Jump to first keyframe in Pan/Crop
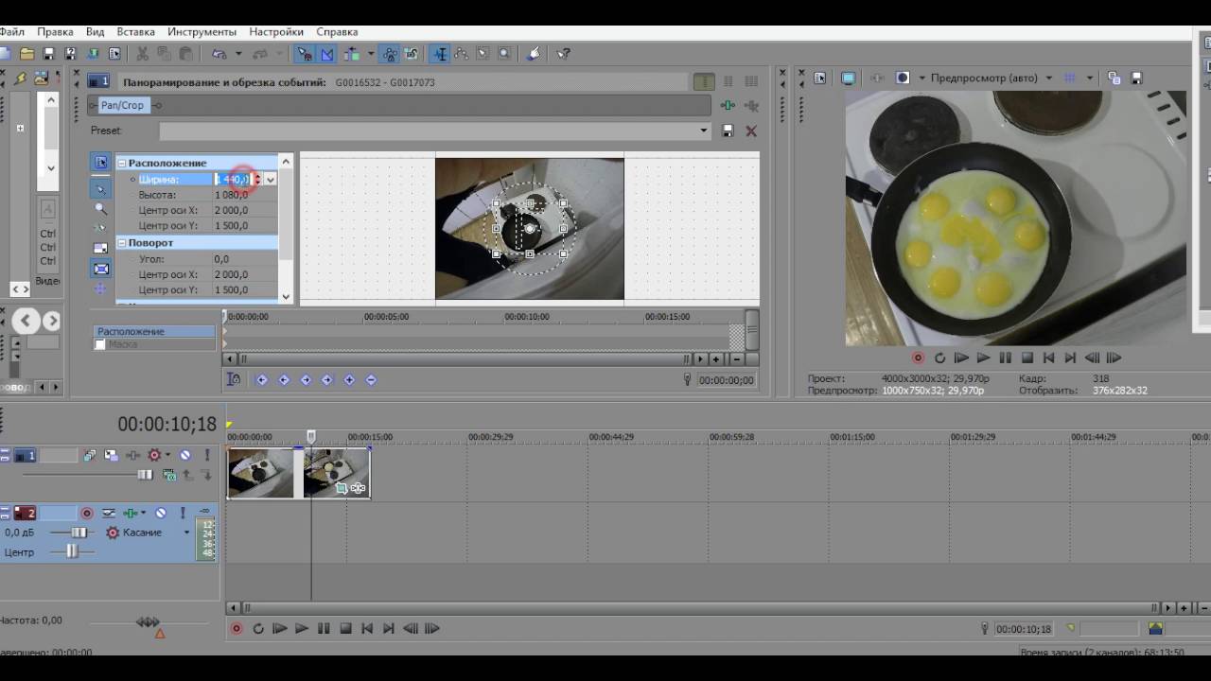The image size is (1211, 681). point(262,379)
